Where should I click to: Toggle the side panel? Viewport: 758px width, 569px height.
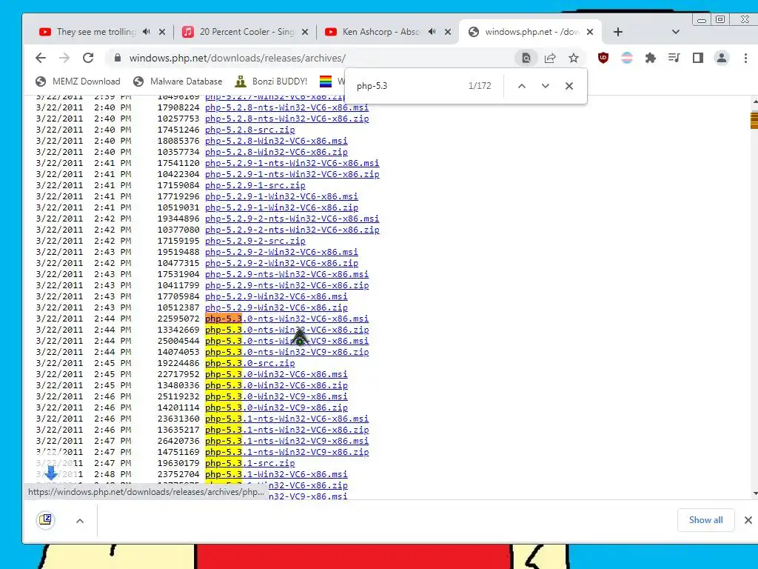click(697, 58)
